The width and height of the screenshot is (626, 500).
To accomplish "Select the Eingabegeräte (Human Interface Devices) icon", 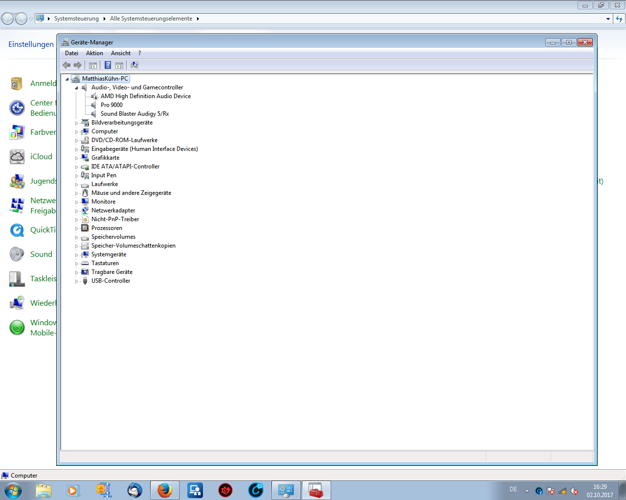I will click(85, 149).
